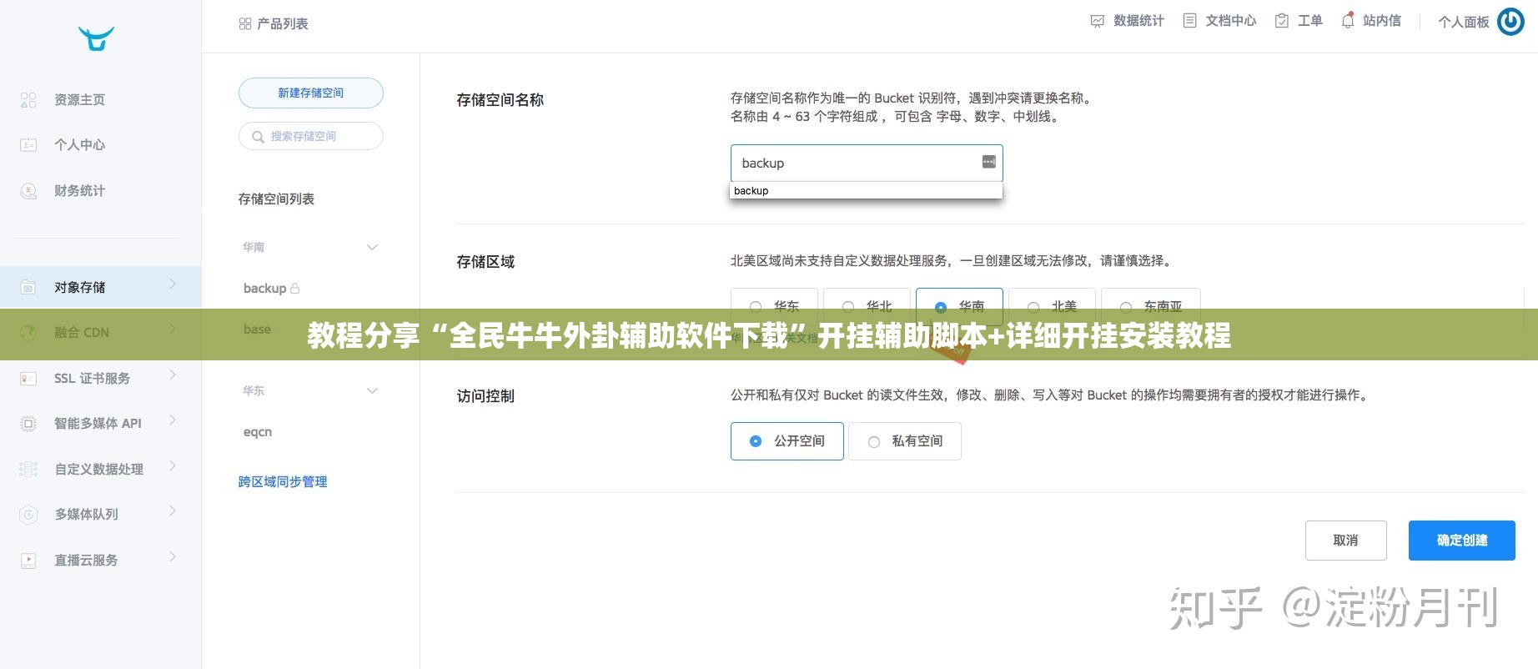Click the 工单 clipboard icon
Viewport: 1538px width, 669px height.
[1282, 21]
